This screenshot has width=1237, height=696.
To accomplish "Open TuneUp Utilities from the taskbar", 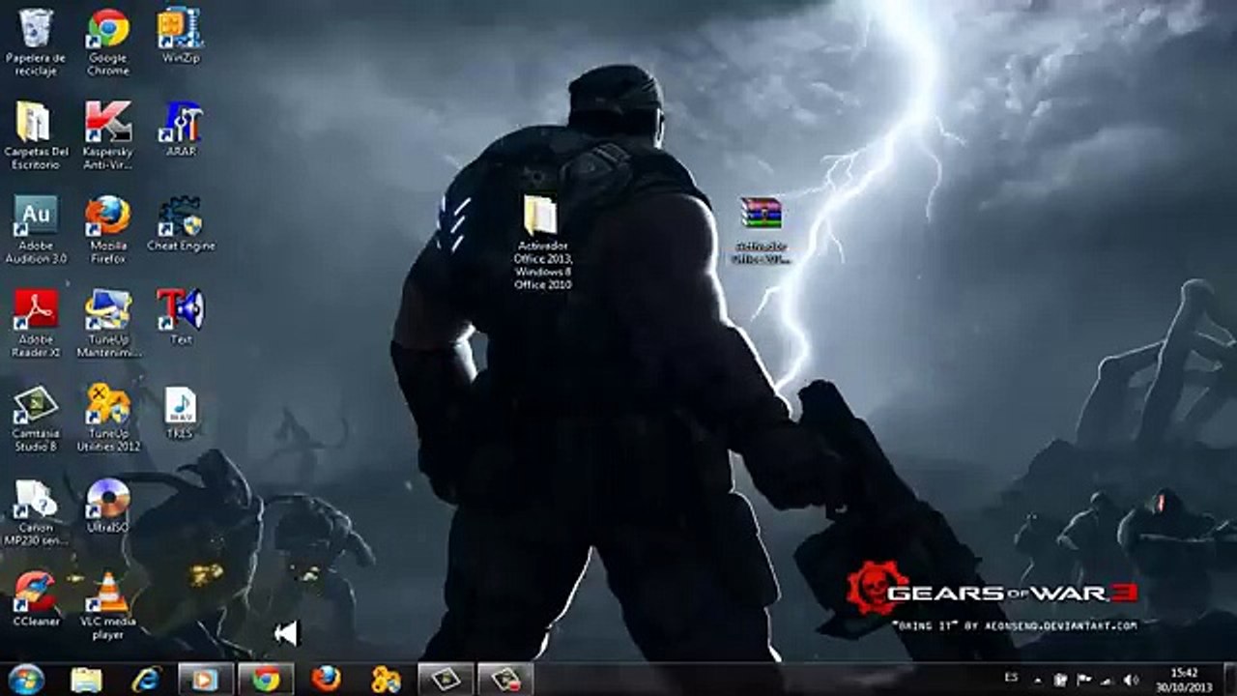I will 386,679.
